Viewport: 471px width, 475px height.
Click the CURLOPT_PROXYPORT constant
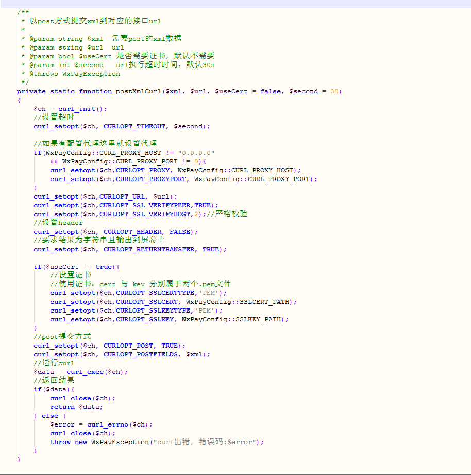tap(151, 179)
